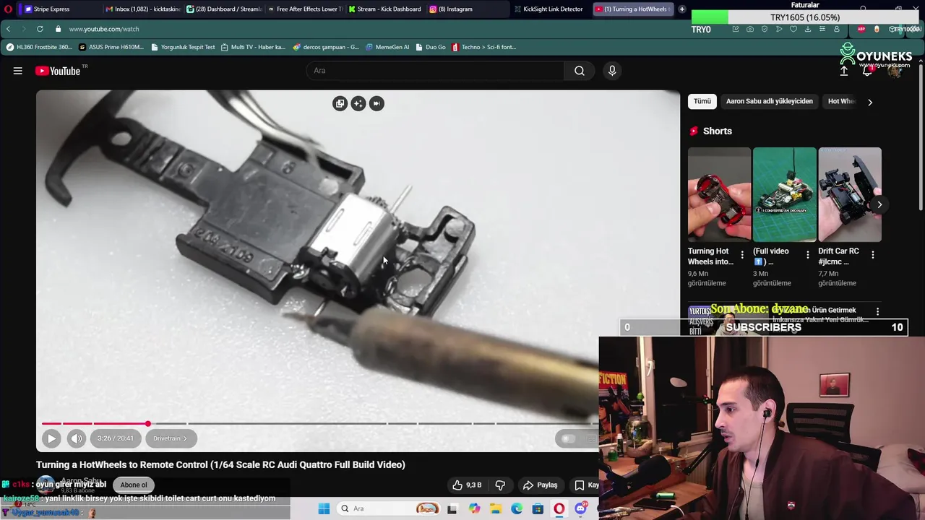Screen dimensions: 925x520
Task: Open File Explorer from taskbar
Action: click(x=495, y=508)
